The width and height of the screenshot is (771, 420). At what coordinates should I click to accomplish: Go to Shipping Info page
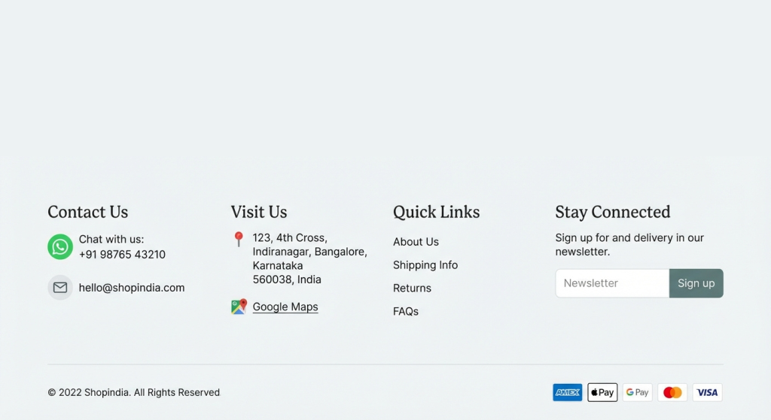pyautogui.click(x=425, y=265)
